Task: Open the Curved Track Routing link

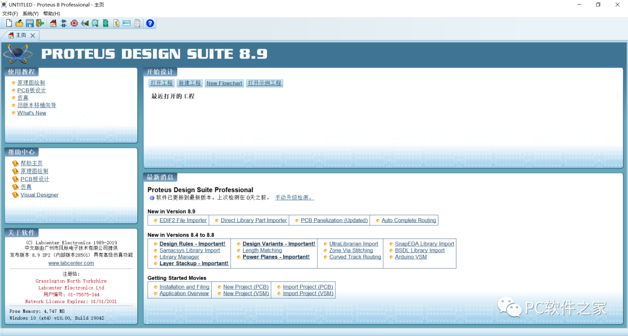Action: click(x=355, y=257)
